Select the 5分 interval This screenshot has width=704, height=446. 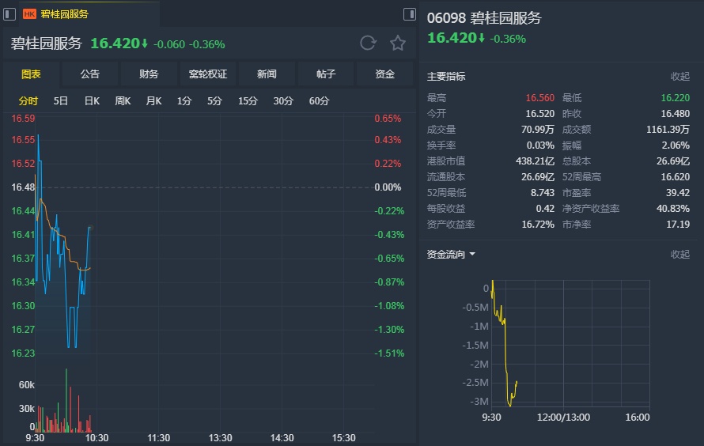[x=214, y=101]
